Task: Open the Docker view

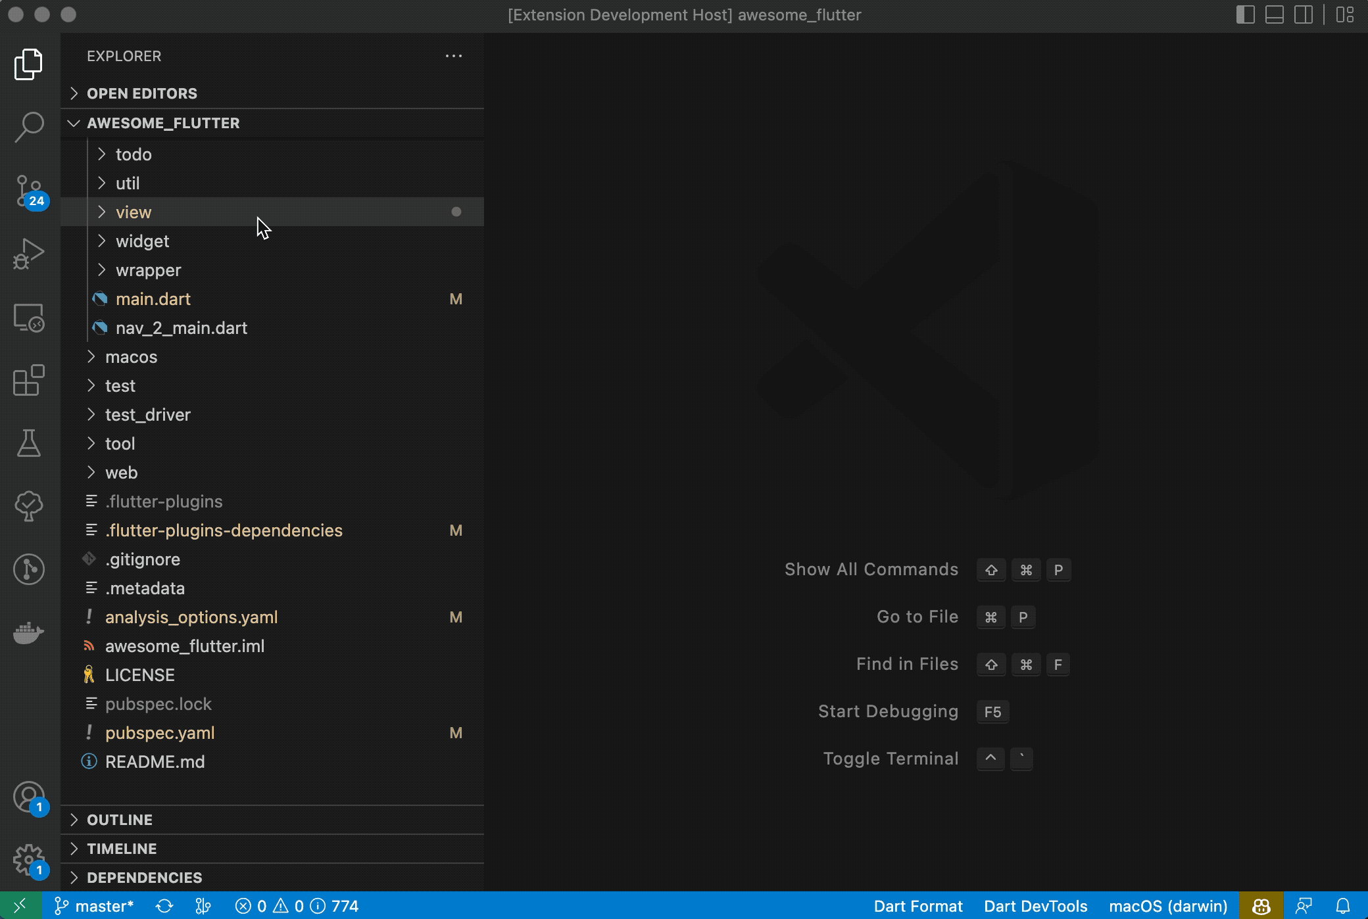Action: pos(29,632)
